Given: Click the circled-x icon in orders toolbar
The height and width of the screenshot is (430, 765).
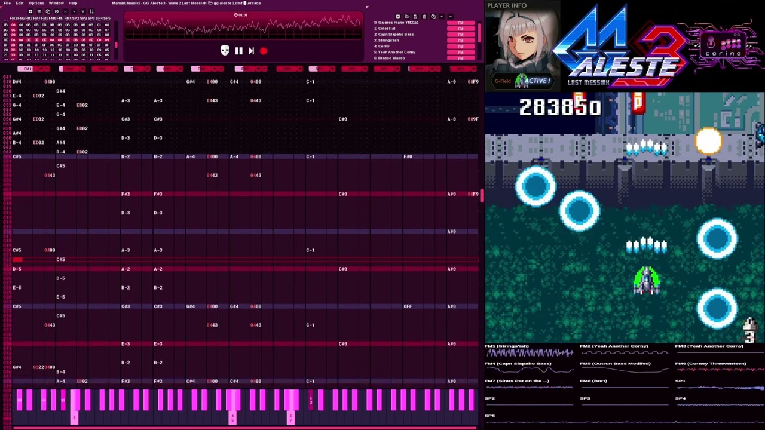Looking at the screenshot, I should click(x=57, y=11).
